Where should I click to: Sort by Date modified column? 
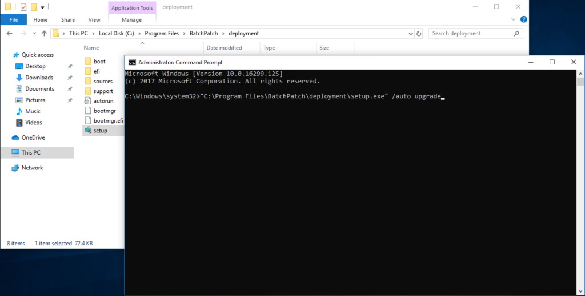click(224, 48)
